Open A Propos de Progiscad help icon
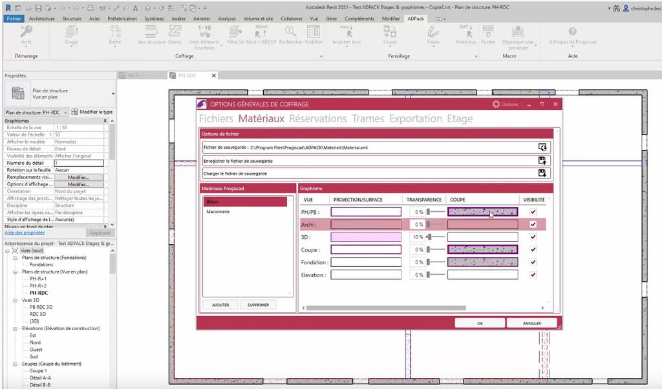The height and width of the screenshot is (389, 662). 572,32
